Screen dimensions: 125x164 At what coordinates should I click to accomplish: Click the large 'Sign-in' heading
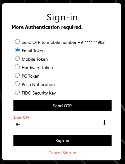pos(62,18)
